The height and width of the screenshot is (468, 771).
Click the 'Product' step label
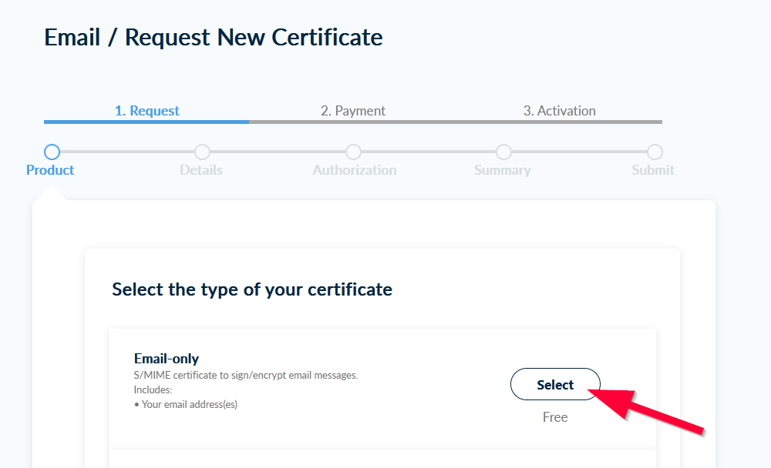point(50,170)
